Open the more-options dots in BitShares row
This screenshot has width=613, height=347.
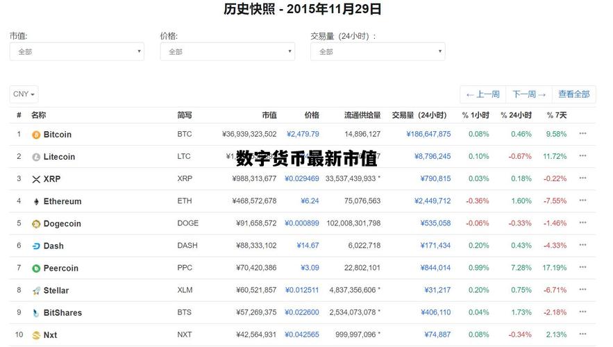[x=582, y=312]
